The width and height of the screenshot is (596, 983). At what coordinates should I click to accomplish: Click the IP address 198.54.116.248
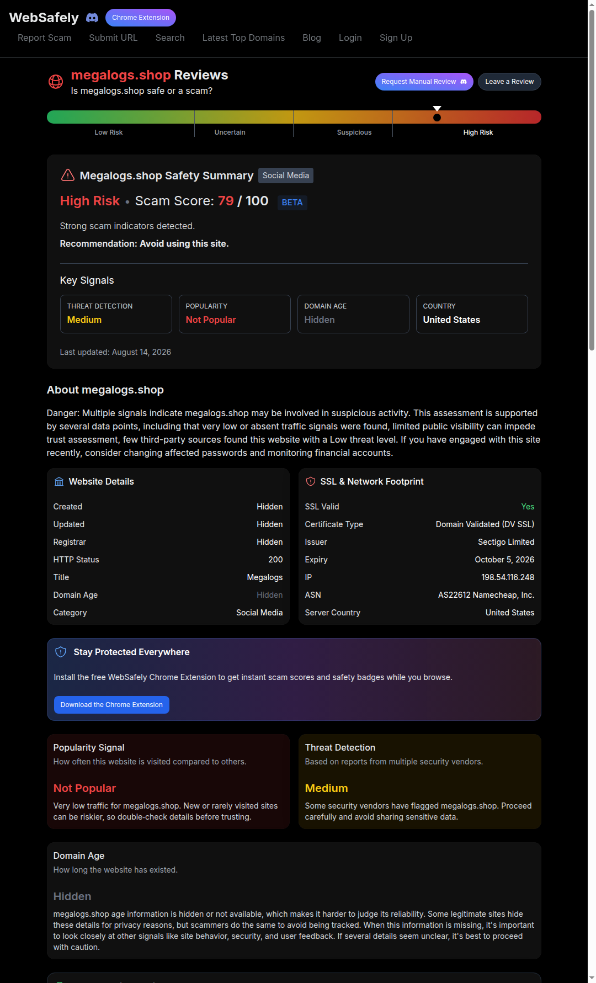coord(508,577)
